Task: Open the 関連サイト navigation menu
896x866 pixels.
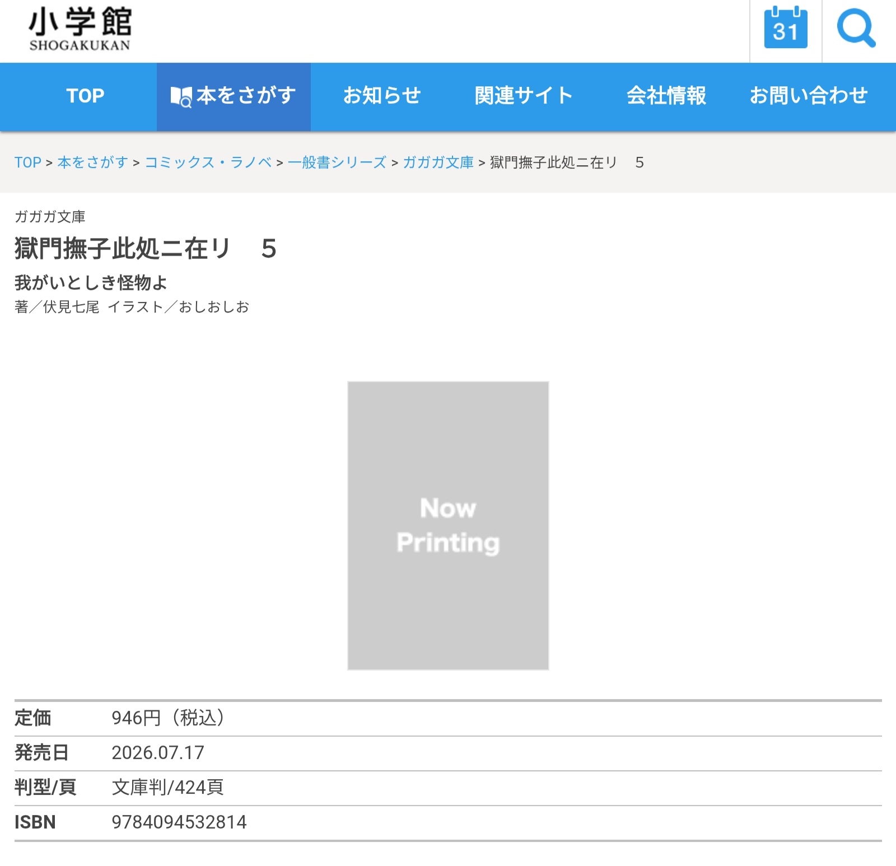Action: point(524,96)
